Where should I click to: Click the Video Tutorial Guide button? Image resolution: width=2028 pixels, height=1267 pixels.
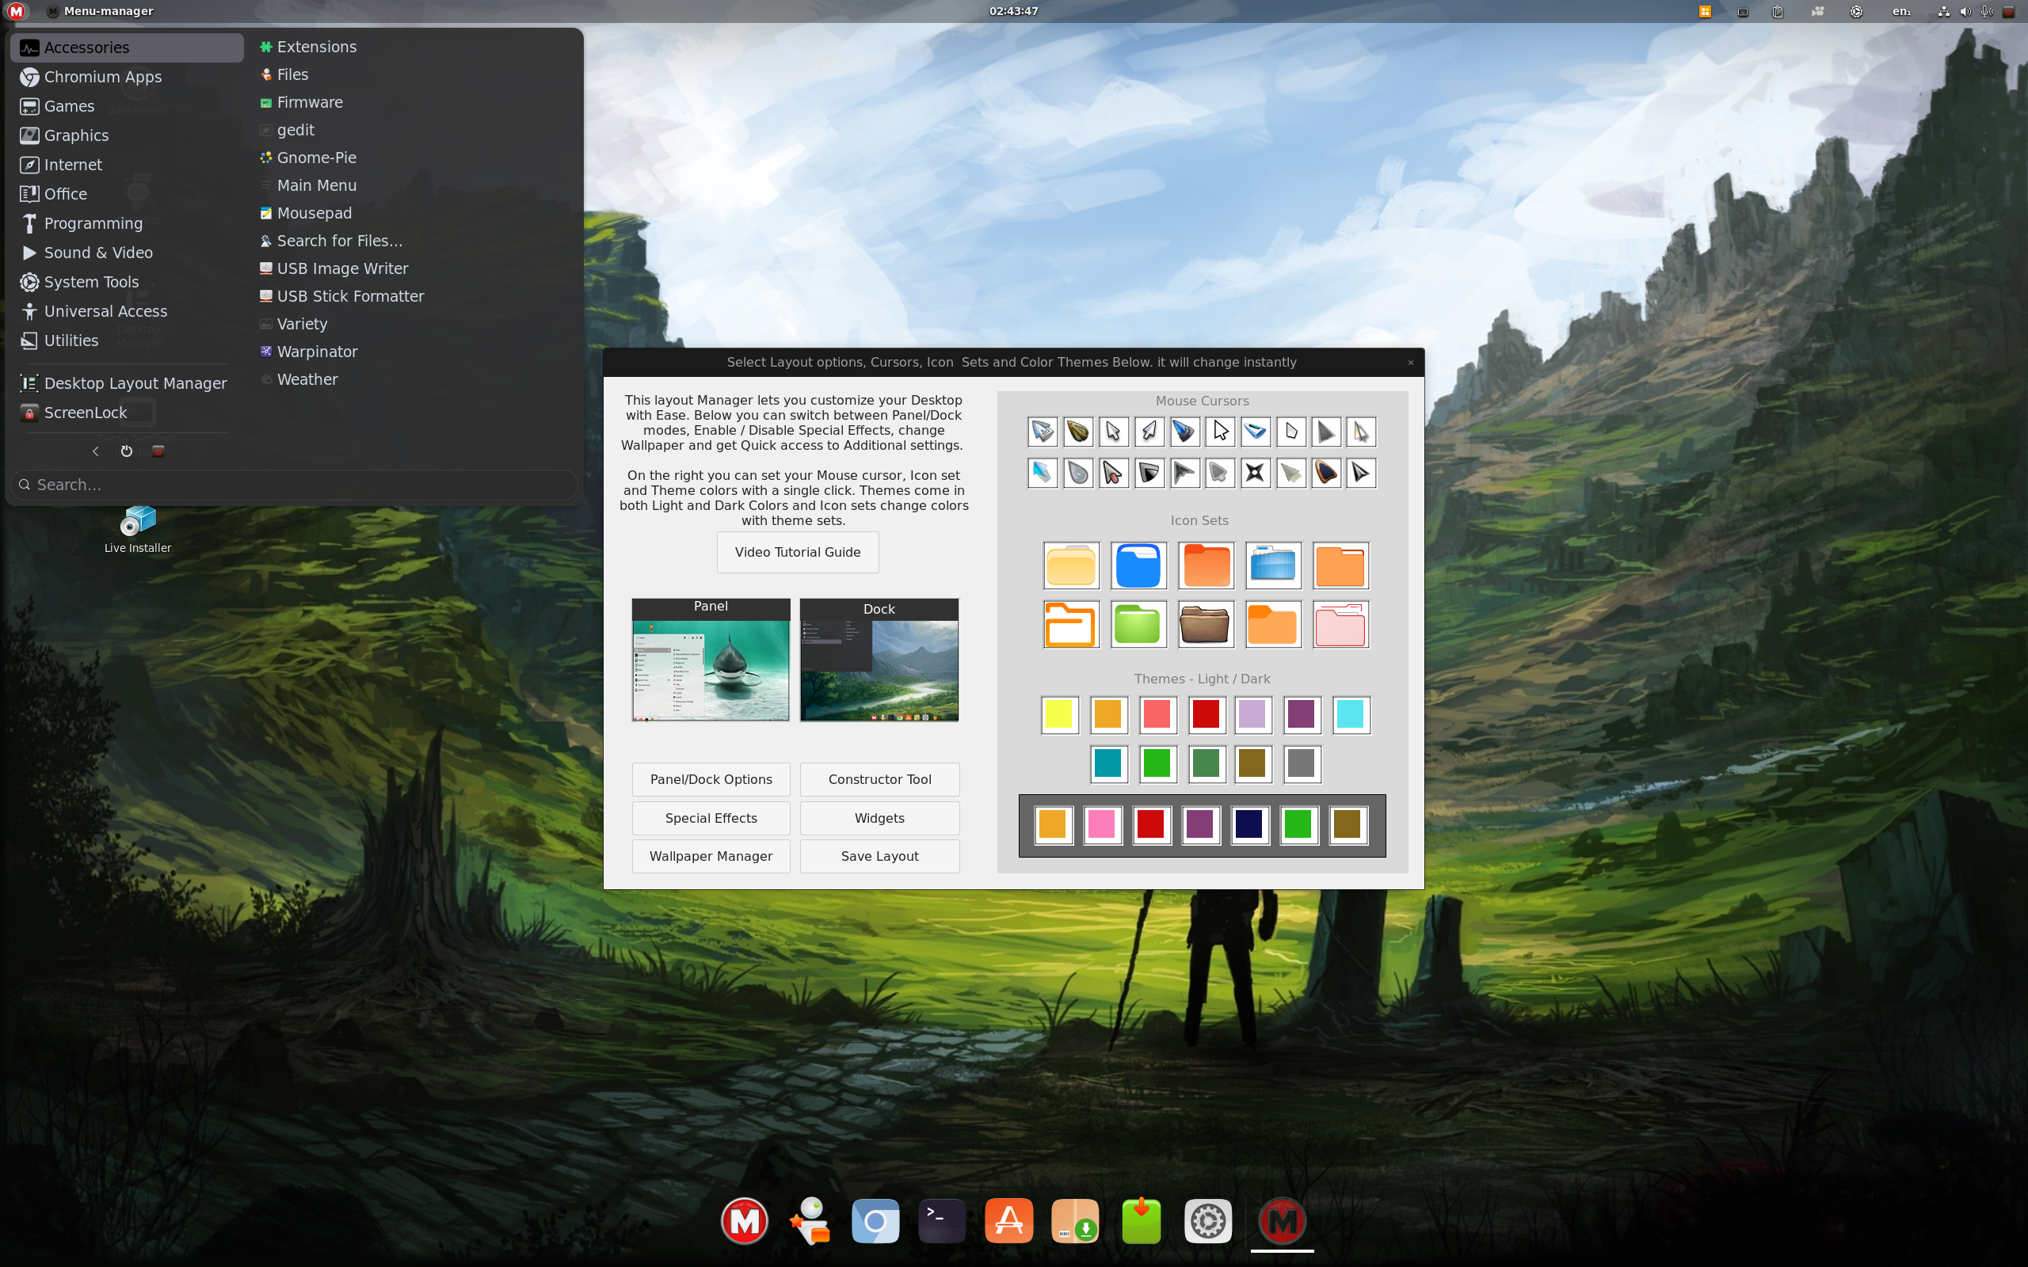coord(797,552)
